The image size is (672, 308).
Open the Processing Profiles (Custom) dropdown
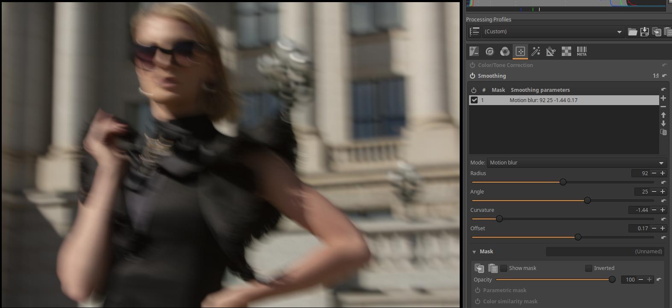pyautogui.click(x=553, y=32)
